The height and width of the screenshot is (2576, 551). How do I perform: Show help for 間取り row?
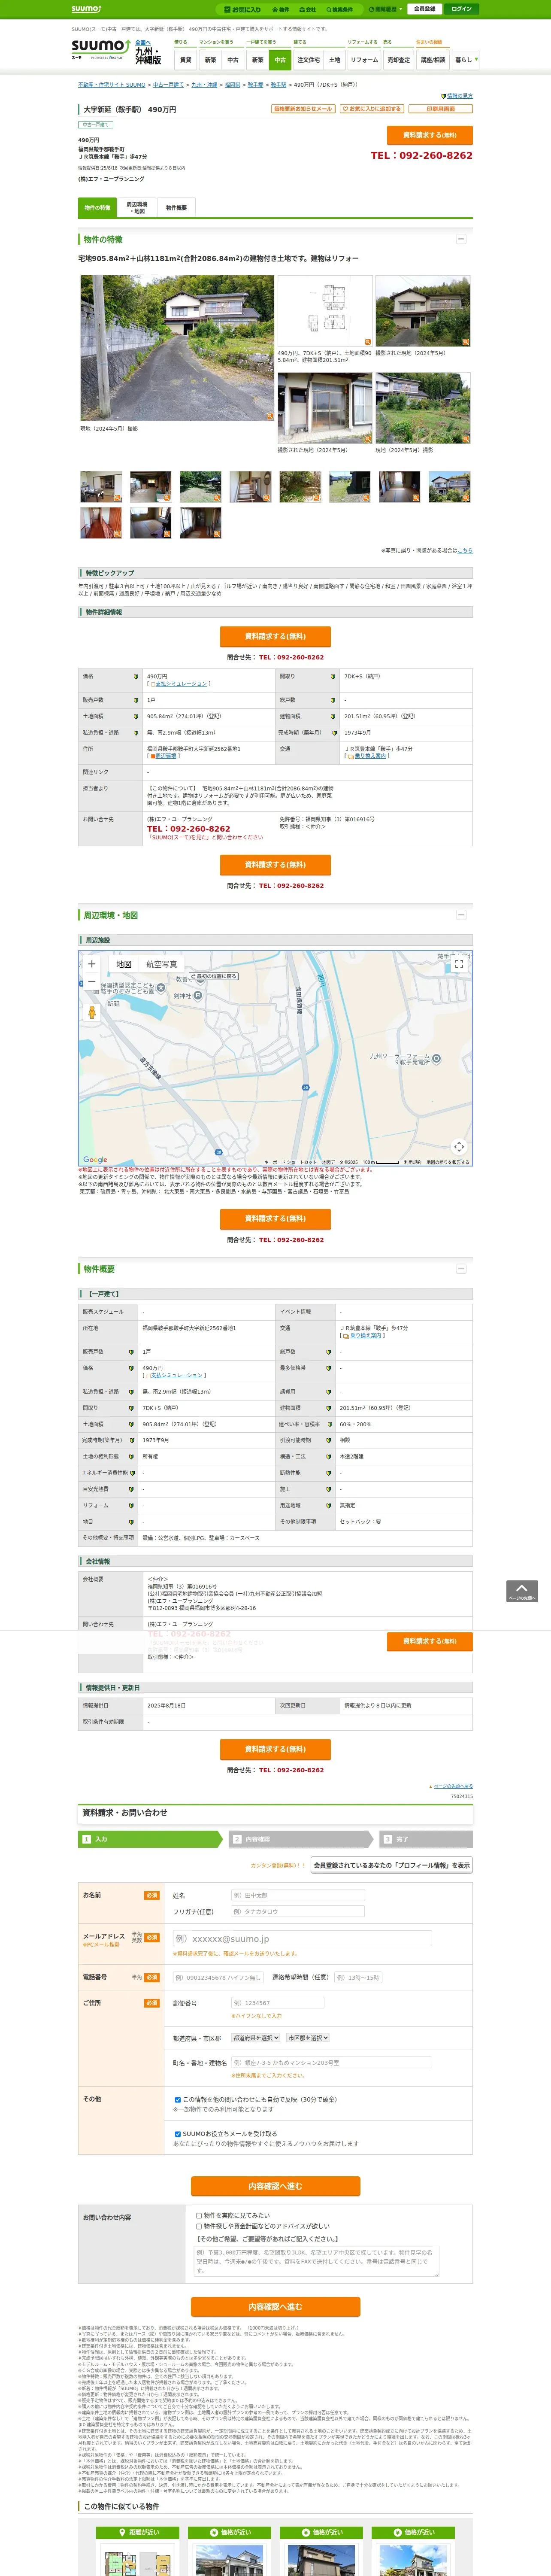click(333, 676)
